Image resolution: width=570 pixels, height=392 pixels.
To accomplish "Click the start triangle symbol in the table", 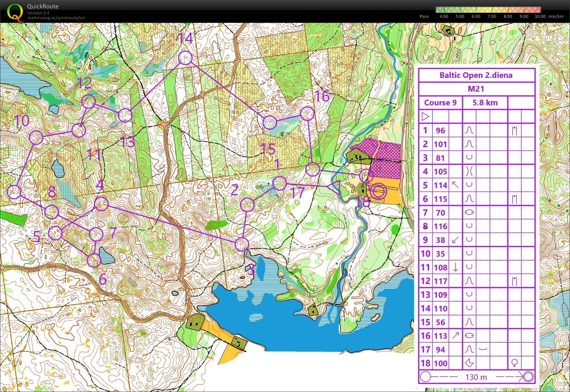I will (x=425, y=117).
